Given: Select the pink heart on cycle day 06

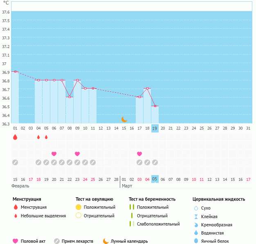Looking at the screenshot, I should click(x=54, y=154).
